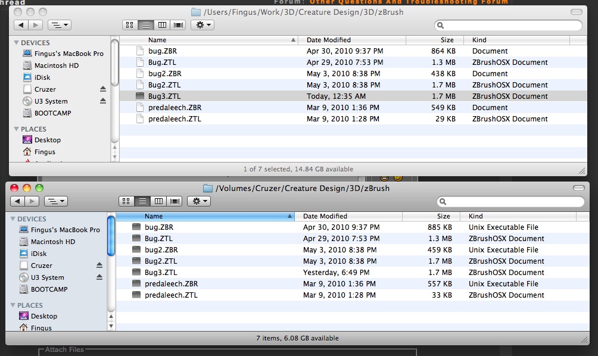Sort by Date Modified in upper window

tap(351, 40)
